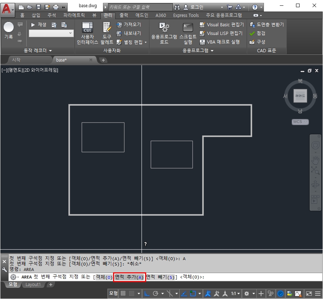The height and width of the screenshot is (299, 323).
Task: Open the Visual LISP editor
Action: coord(221,34)
